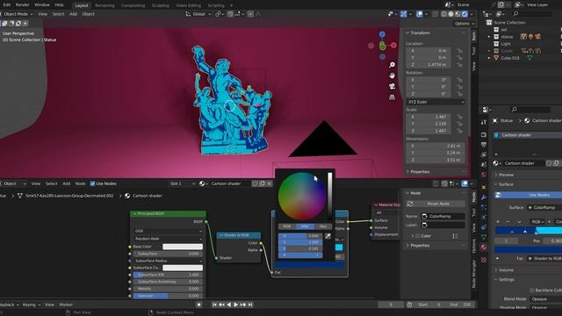Open the Output properties tab icon
562x316 pixels.
[484, 144]
